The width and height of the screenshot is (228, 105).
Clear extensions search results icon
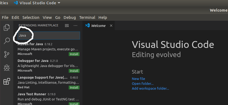[x=67, y=26]
